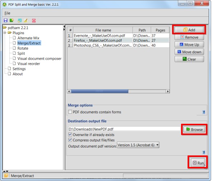Click the save environment toolbar icon
The image size is (212, 181).
(x=5, y=21)
